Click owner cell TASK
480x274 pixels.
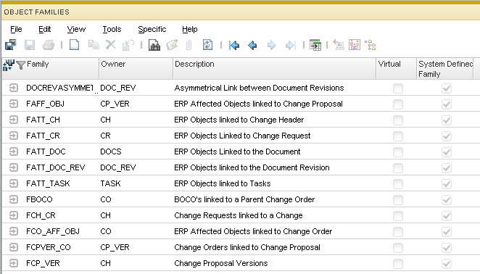(110, 183)
